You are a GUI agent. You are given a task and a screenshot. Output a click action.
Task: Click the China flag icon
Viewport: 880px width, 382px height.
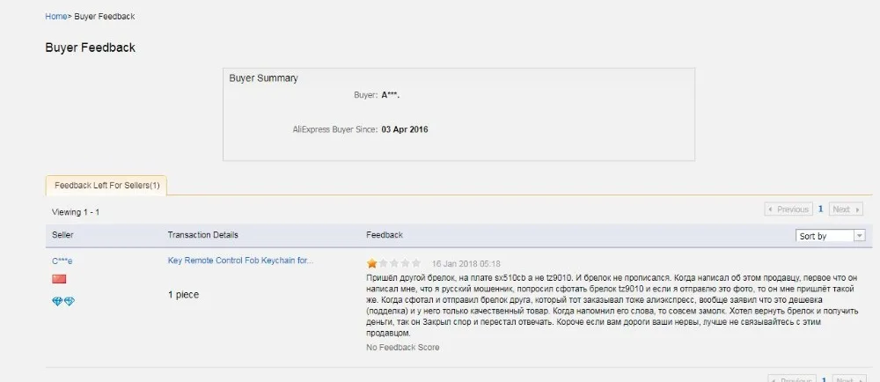(x=59, y=279)
